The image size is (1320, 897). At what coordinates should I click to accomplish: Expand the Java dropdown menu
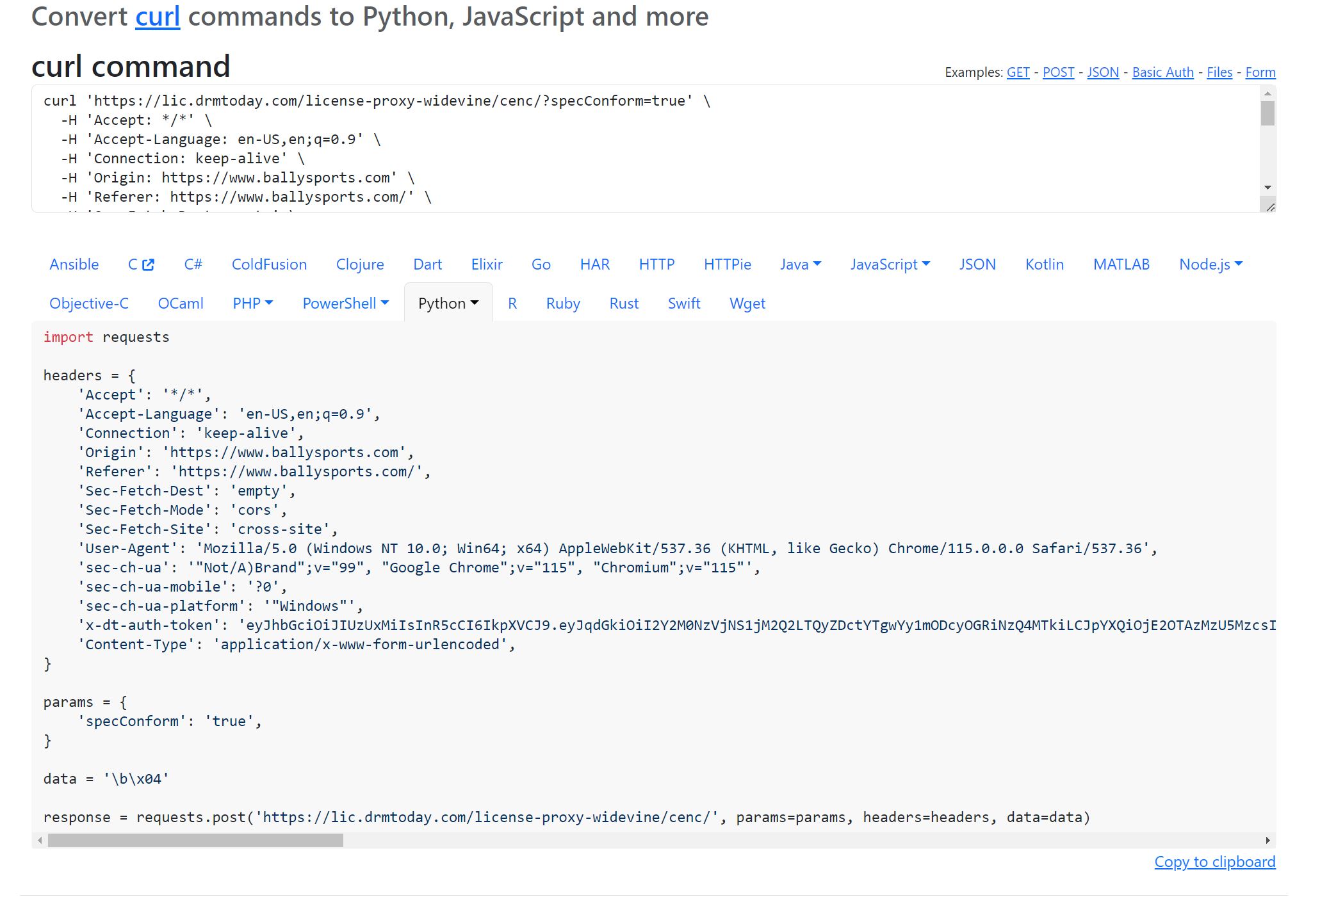click(x=800, y=264)
